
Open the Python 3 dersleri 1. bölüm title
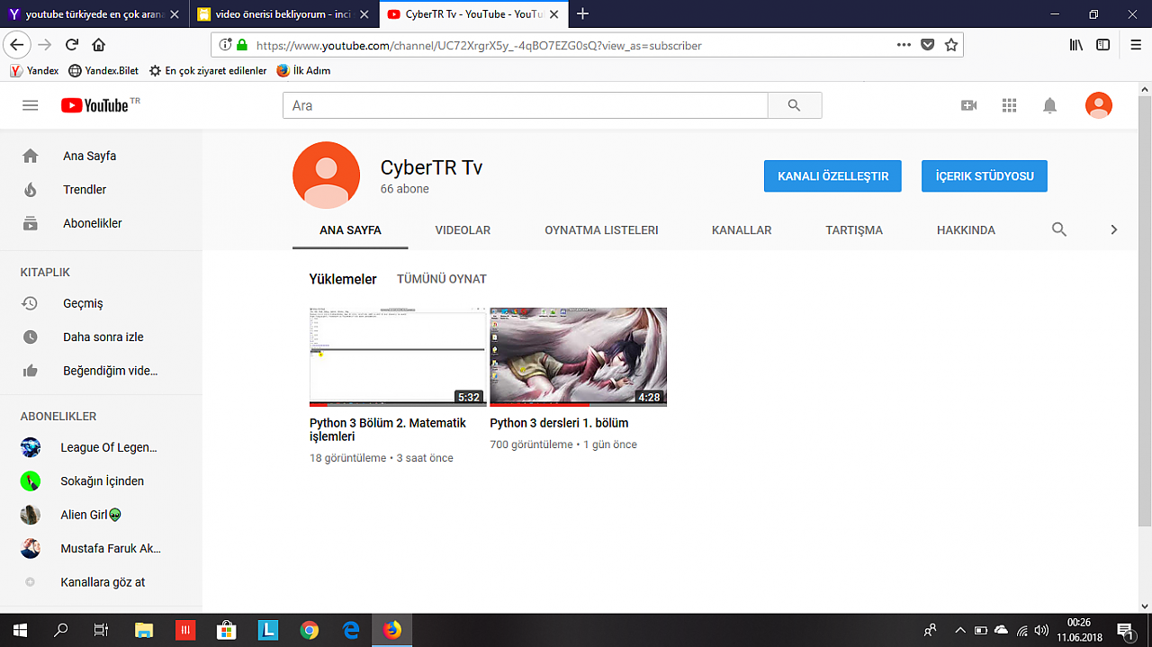tap(559, 423)
